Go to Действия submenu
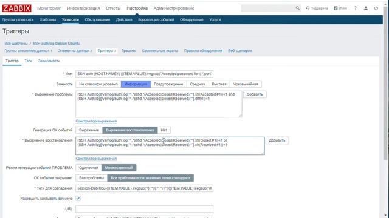Image resolution: width=389 pixels, height=218 pixels. (124, 19)
